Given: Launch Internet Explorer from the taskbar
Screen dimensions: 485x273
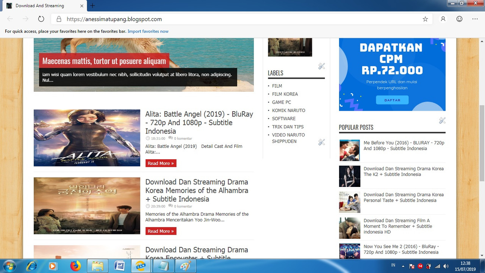Looking at the screenshot, I should pyautogui.click(x=31, y=266).
